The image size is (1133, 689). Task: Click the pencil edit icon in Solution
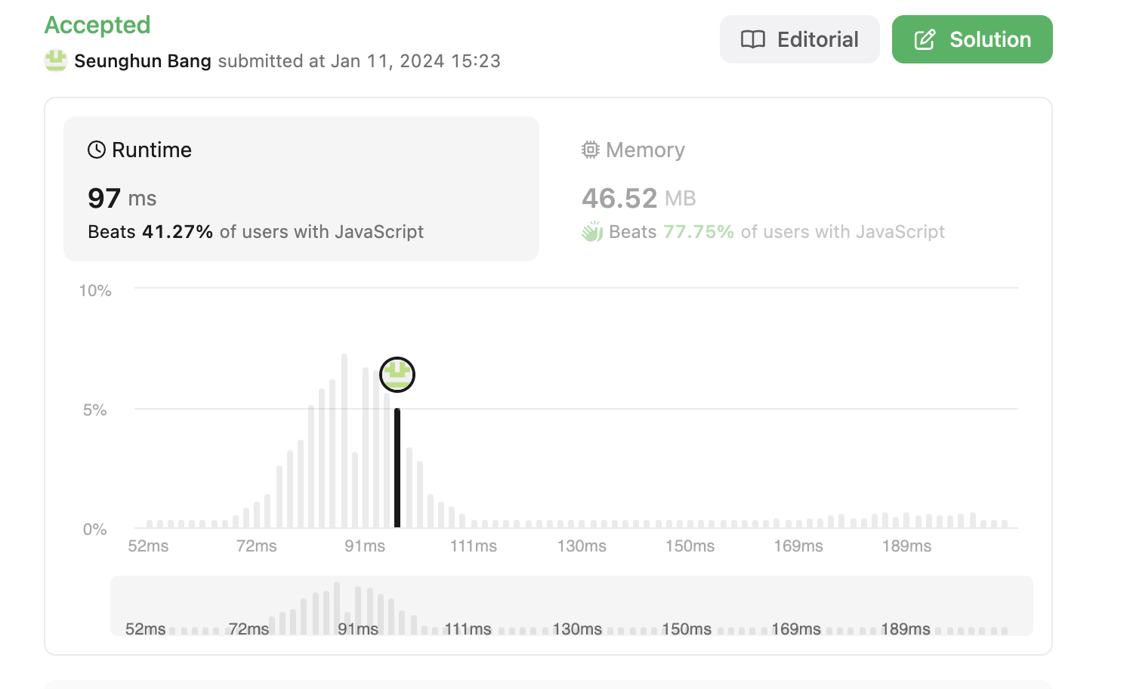[x=925, y=39]
